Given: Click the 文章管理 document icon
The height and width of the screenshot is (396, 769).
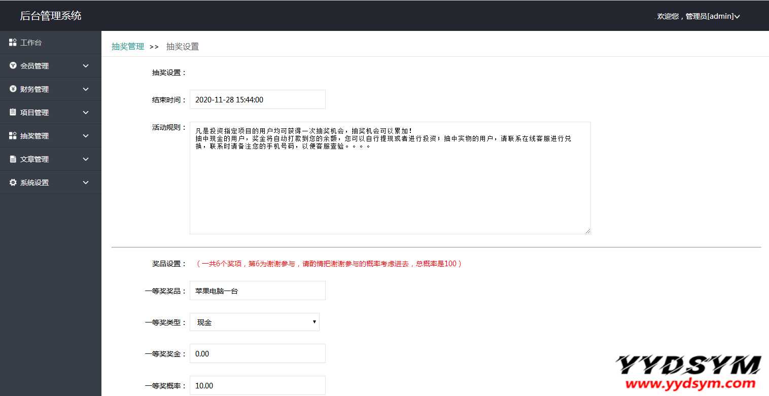Looking at the screenshot, I should tap(13, 159).
